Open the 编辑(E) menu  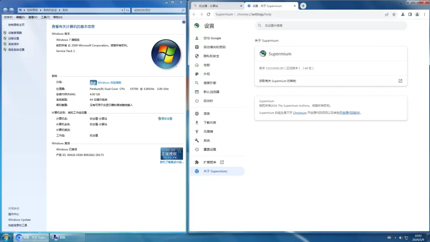point(20,17)
